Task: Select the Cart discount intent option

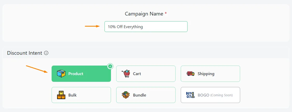Action: (x=146, y=74)
